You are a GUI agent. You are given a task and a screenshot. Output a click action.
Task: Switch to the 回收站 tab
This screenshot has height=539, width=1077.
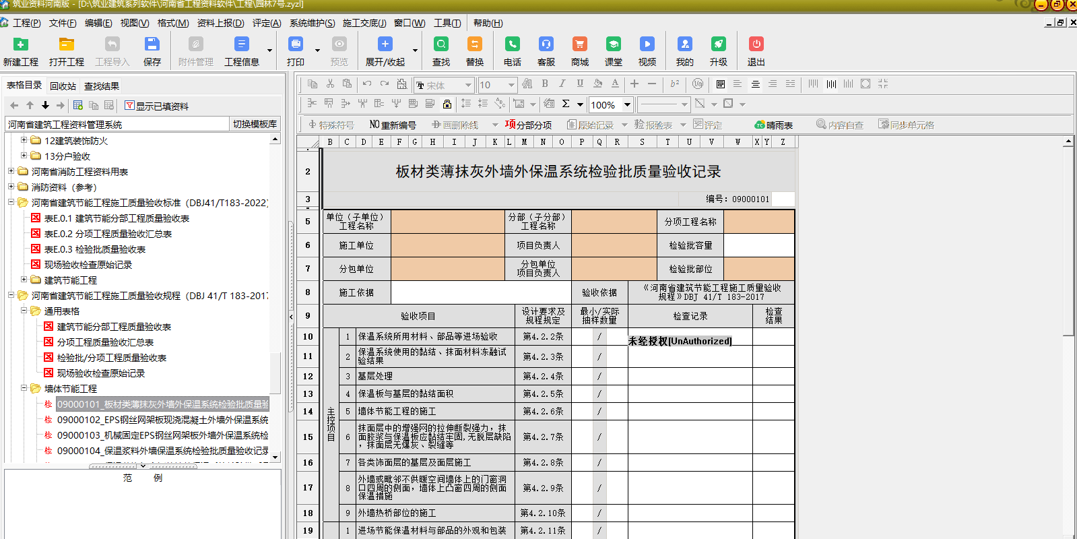[63, 86]
